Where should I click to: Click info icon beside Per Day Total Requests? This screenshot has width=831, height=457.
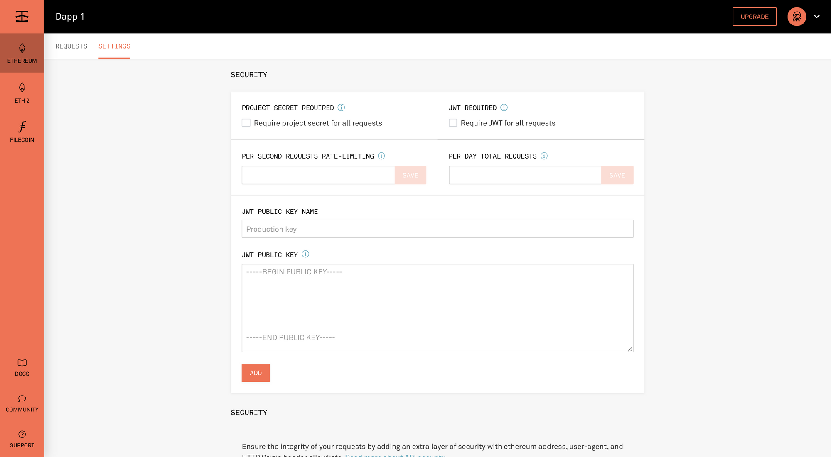544,156
